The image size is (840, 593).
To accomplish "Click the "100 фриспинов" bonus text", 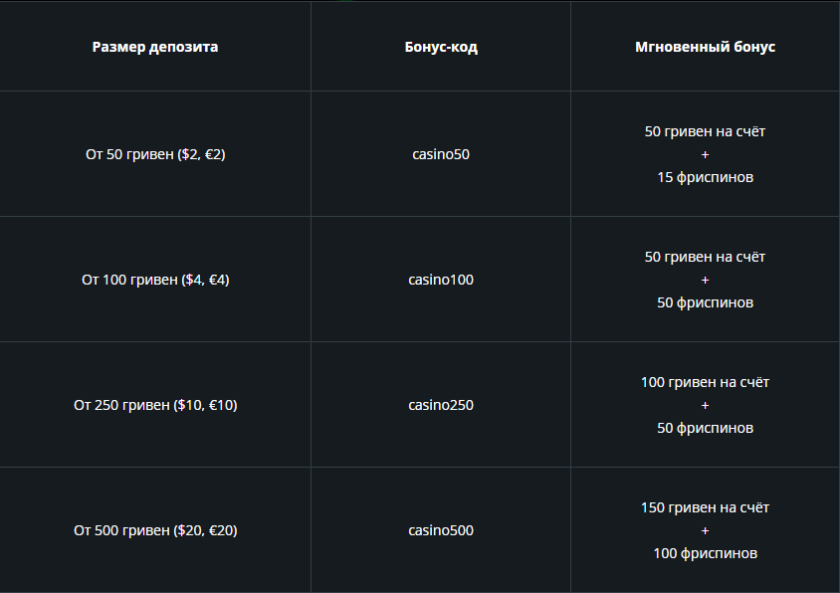I will 705,553.
